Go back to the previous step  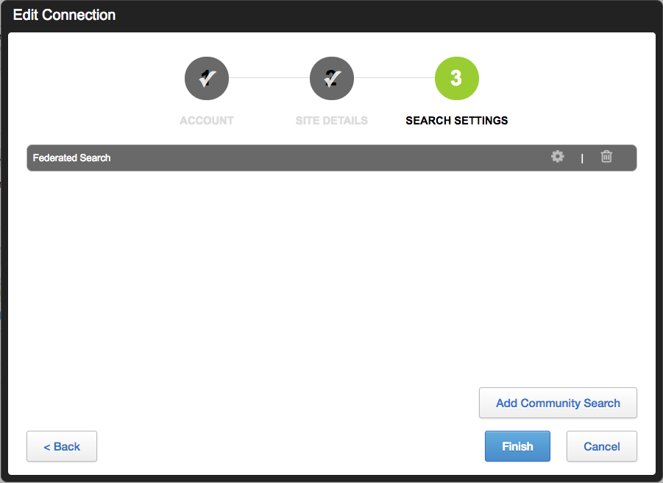pos(62,446)
